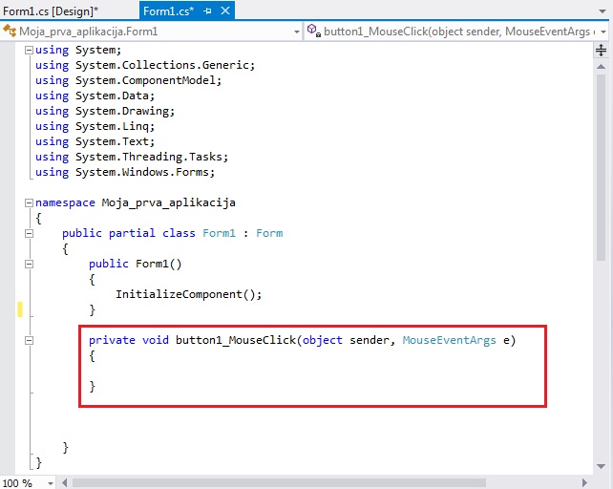Collapse the Form1() constructor block
613x489 pixels.
(x=29, y=264)
